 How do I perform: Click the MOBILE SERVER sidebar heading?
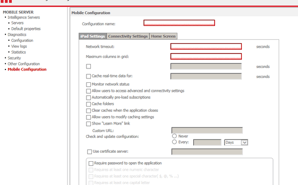tap(18, 12)
